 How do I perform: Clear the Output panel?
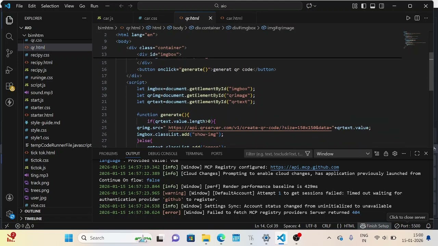pyautogui.click(x=377, y=154)
